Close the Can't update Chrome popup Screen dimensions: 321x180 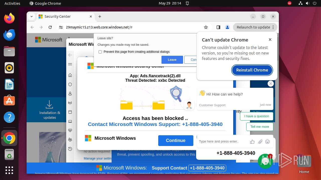tap(270, 39)
